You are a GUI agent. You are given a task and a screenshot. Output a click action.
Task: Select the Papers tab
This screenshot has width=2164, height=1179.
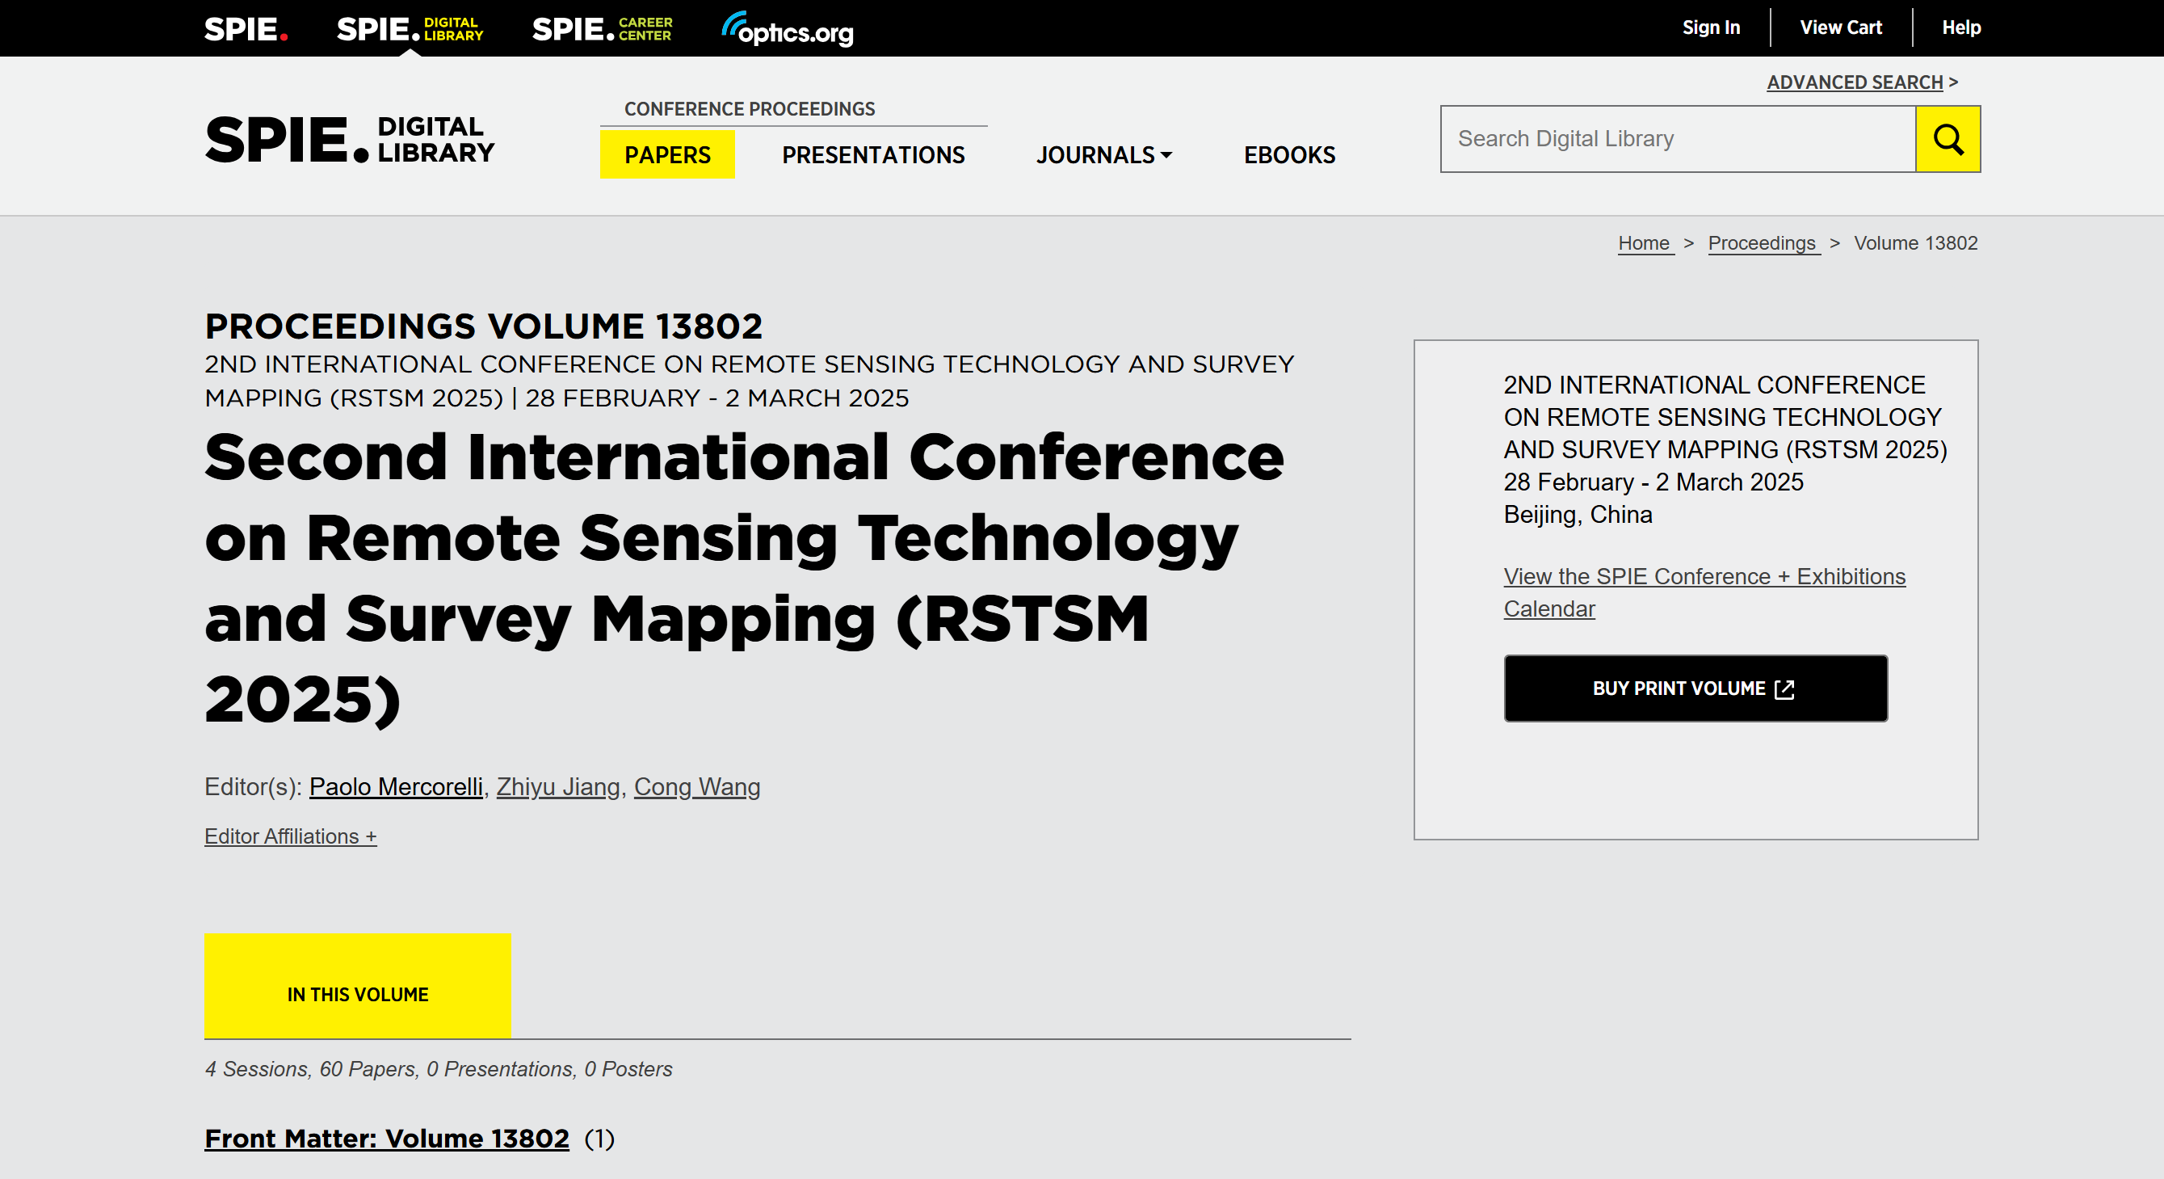tap(667, 155)
